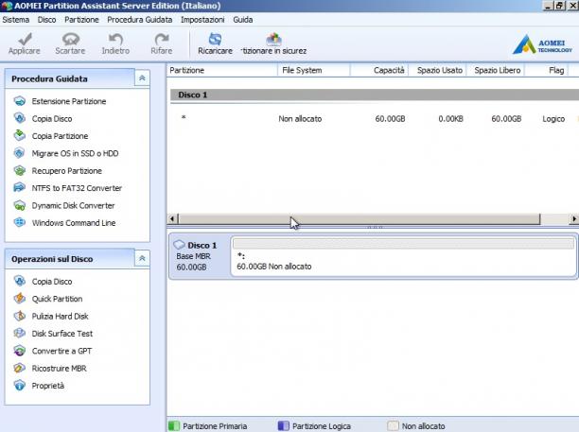
Task: Click the Windows Command Line link
Action: tap(74, 223)
